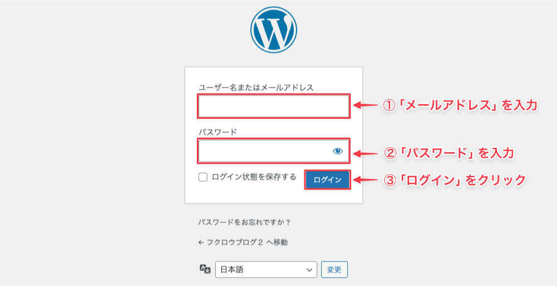Image resolution: width=557 pixels, height=286 pixels.
Task: Enable the ログイン状態を保存する checkbox
Action: [x=203, y=177]
